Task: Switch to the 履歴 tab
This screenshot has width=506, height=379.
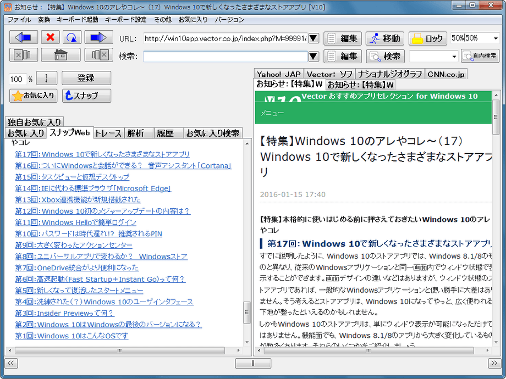Action: [168, 133]
